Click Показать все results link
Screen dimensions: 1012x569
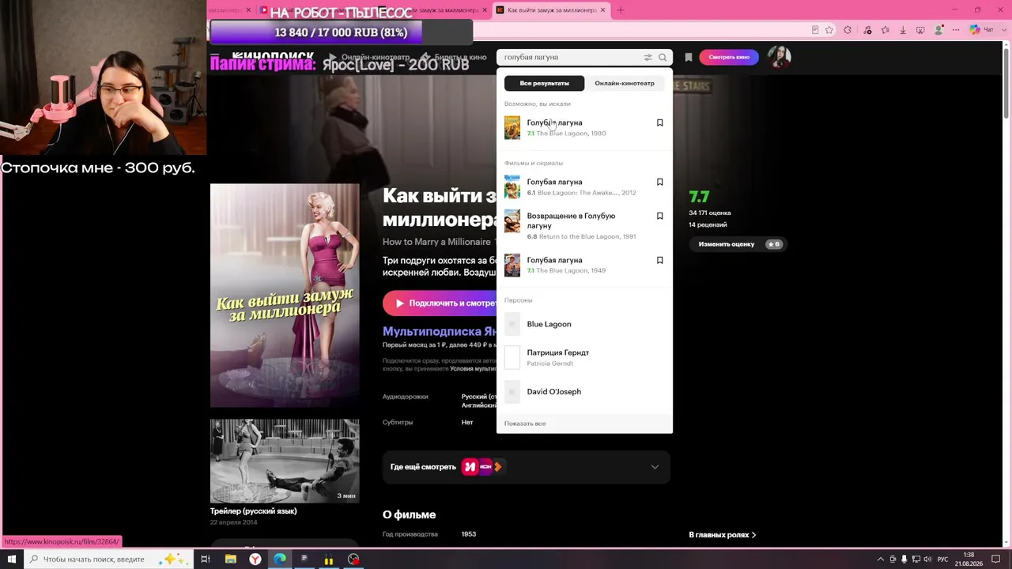click(525, 424)
